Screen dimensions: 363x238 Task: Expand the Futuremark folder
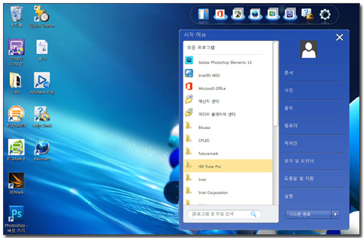228,152
